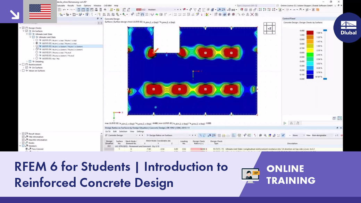
Task: Close the results table panel
Action: pos(341,128)
